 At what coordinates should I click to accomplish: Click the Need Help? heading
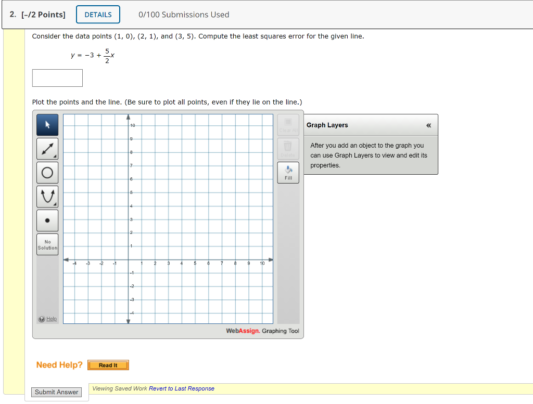click(59, 365)
